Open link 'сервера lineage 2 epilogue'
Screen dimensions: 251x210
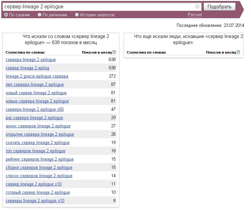[31, 60]
